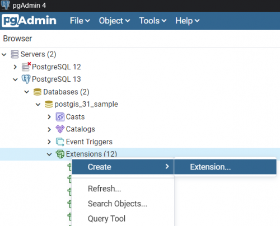This screenshot has width=280, height=226.
Task: Click the Event Triggers node icon
Action: pos(60,142)
